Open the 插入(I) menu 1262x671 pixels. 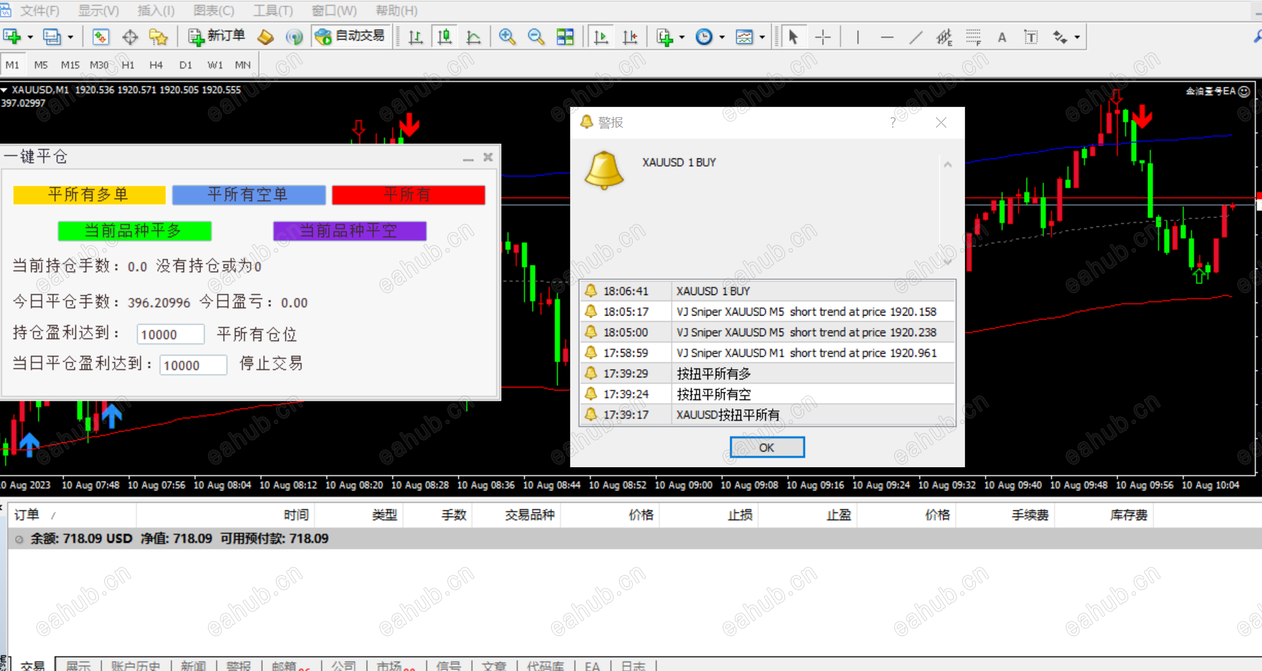pos(156,10)
